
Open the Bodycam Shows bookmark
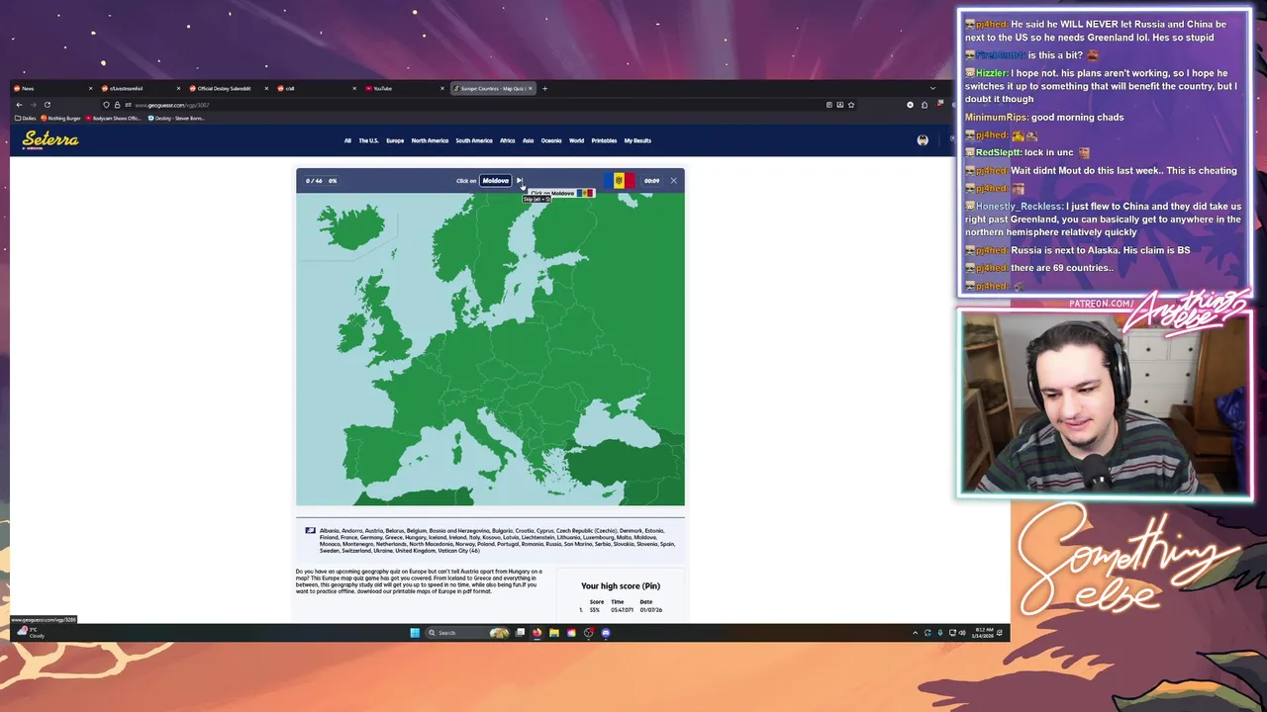115,119
